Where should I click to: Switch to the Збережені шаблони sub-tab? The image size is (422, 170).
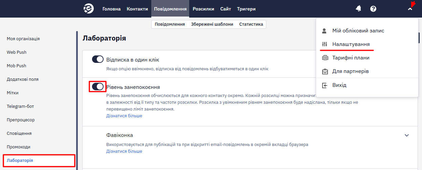click(x=212, y=24)
